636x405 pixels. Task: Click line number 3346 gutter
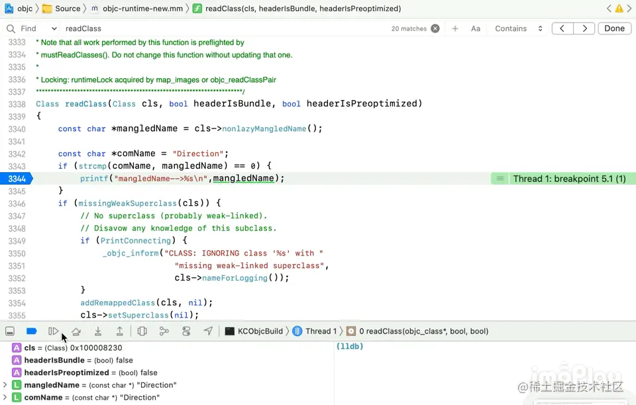click(17, 204)
